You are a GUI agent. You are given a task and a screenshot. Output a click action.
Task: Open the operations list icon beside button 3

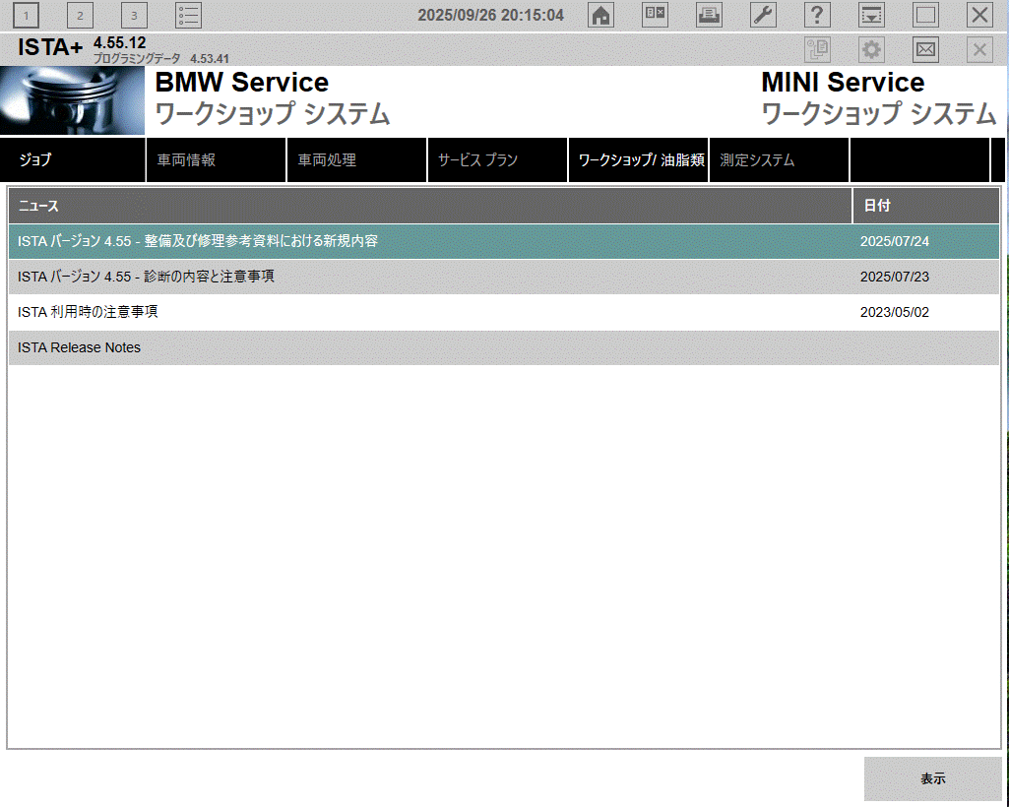pyautogui.click(x=188, y=15)
